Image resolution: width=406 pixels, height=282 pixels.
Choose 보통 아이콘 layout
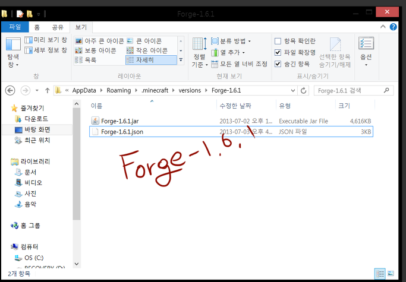tap(96, 50)
